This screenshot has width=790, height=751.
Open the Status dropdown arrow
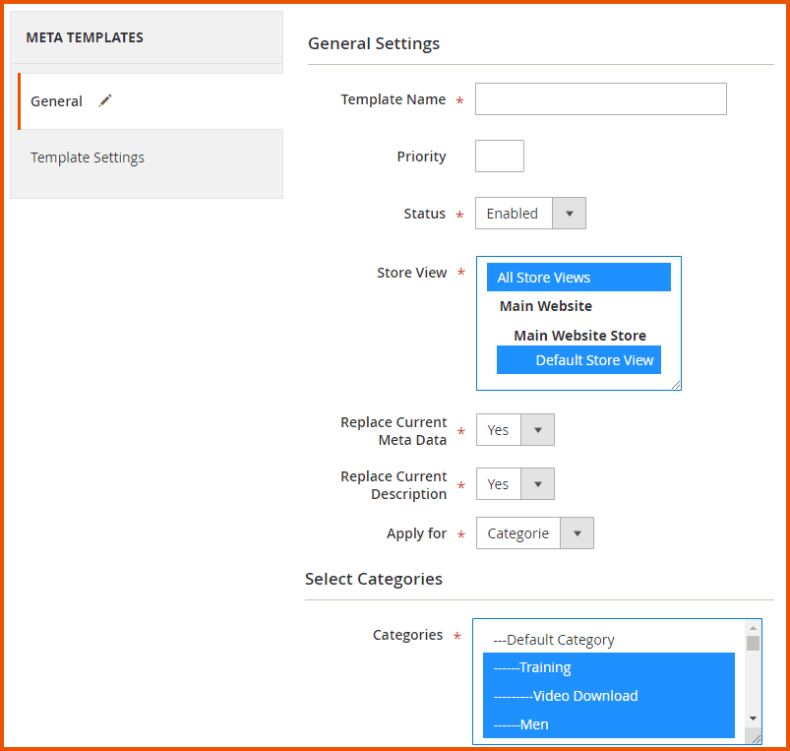pos(569,213)
